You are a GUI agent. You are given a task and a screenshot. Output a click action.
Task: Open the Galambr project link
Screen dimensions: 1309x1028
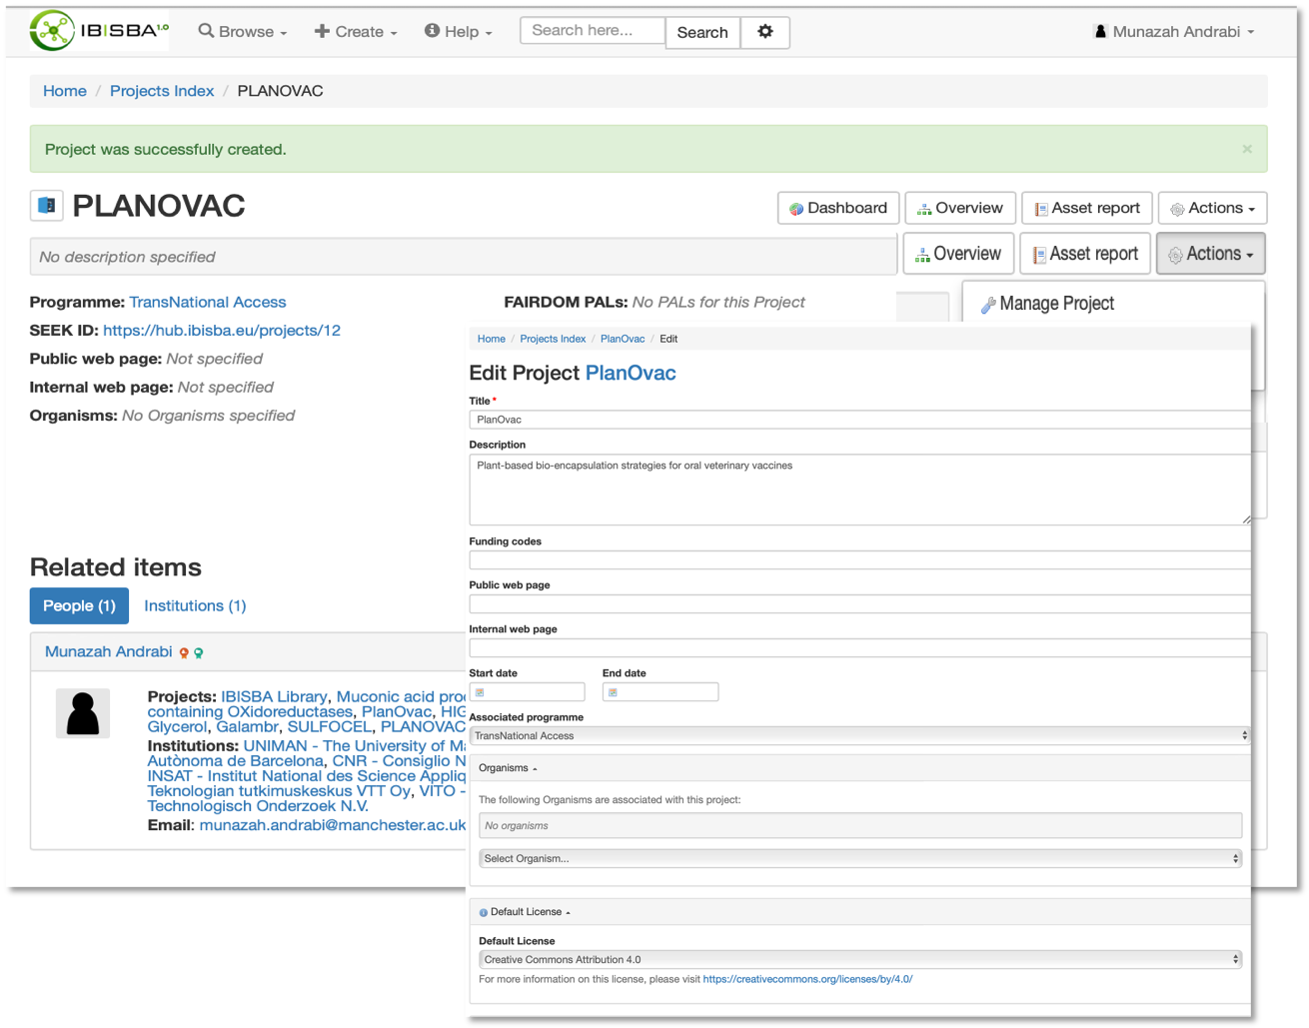247,726
